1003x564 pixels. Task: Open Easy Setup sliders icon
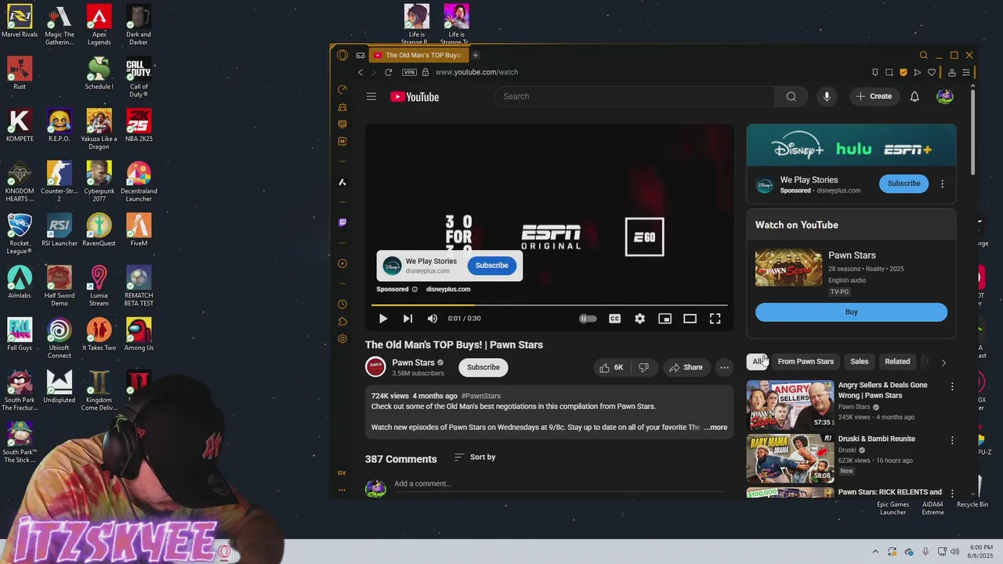tap(966, 72)
